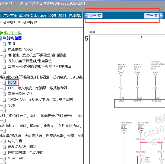The width and height of the screenshot is (165, 164).
Task: Click the 下一页 next page button
Action: (153, 15)
